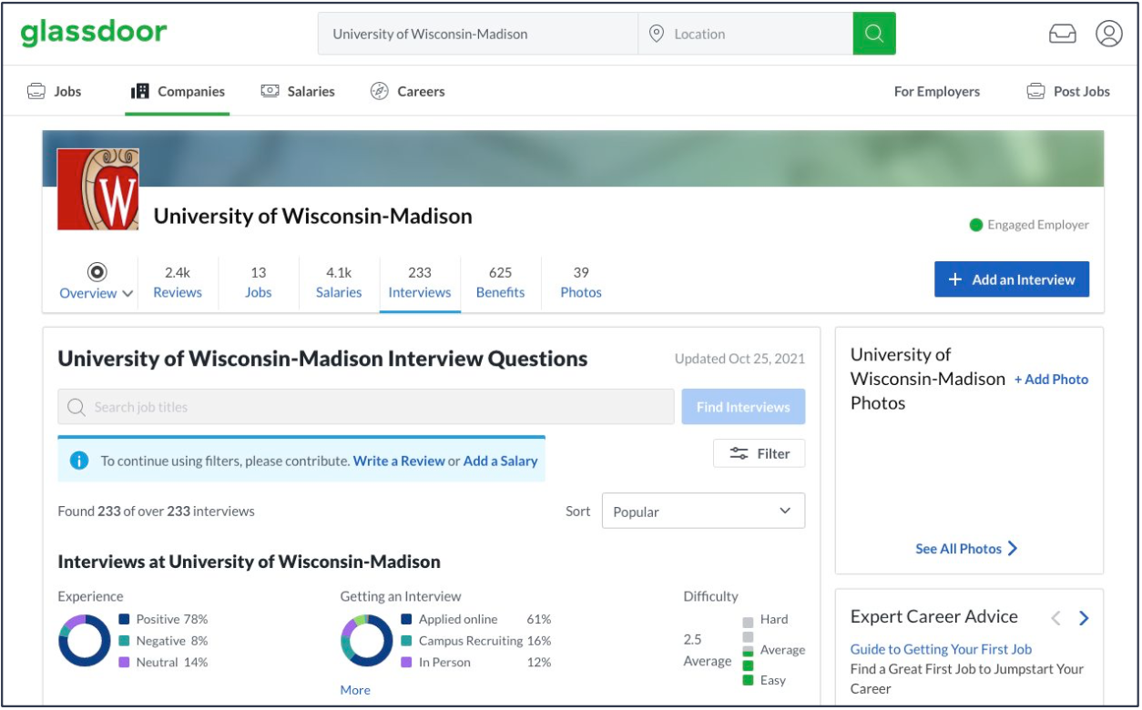Open the Jobs navigation menu
1142x710 pixels.
54,91
